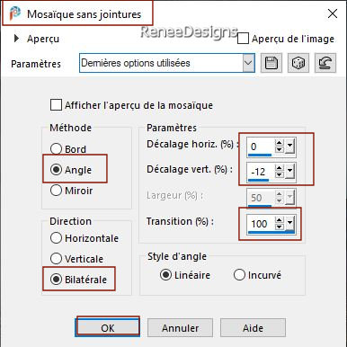
Task: Select the Incurvé angle style
Action: pyautogui.click(x=239, y=275)
